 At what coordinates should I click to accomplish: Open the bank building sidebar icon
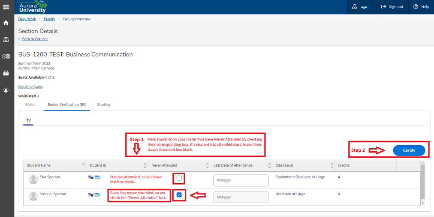pyautogui.click(x=6, y=40)
